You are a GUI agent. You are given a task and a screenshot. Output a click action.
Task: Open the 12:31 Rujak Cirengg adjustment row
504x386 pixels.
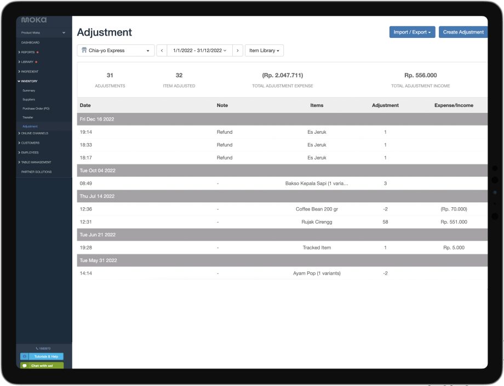282,222
